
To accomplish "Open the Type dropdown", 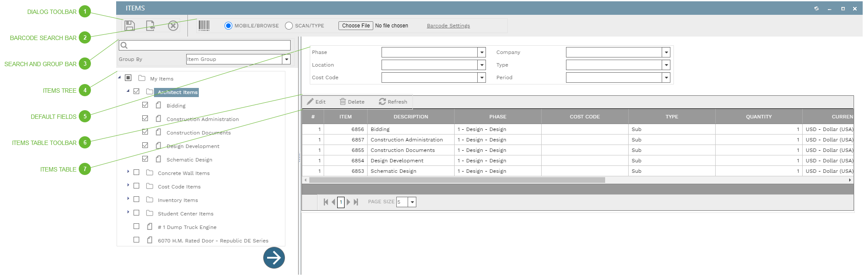I will click(666, 65).
